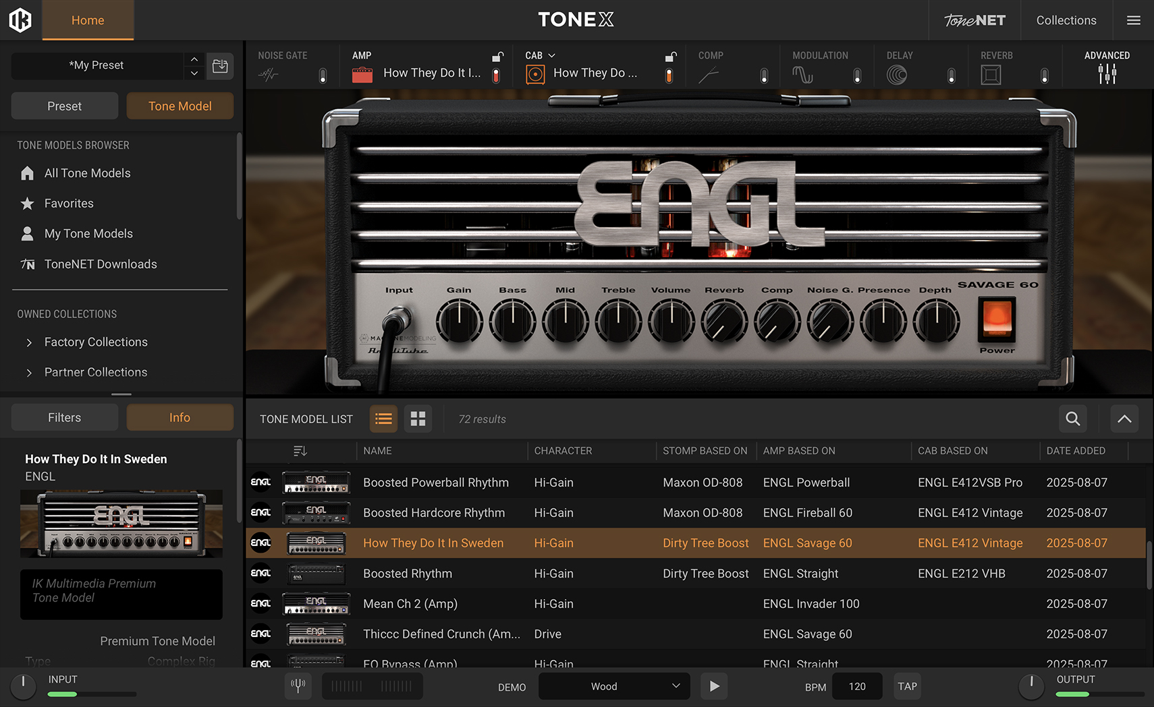Screen dimensions: 1154x707
Task: Select the Preset tab
Action: tap(65, 106)
